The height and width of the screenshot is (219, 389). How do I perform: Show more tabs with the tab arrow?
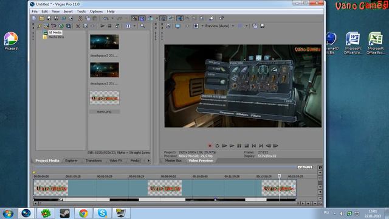coord(148,161)
